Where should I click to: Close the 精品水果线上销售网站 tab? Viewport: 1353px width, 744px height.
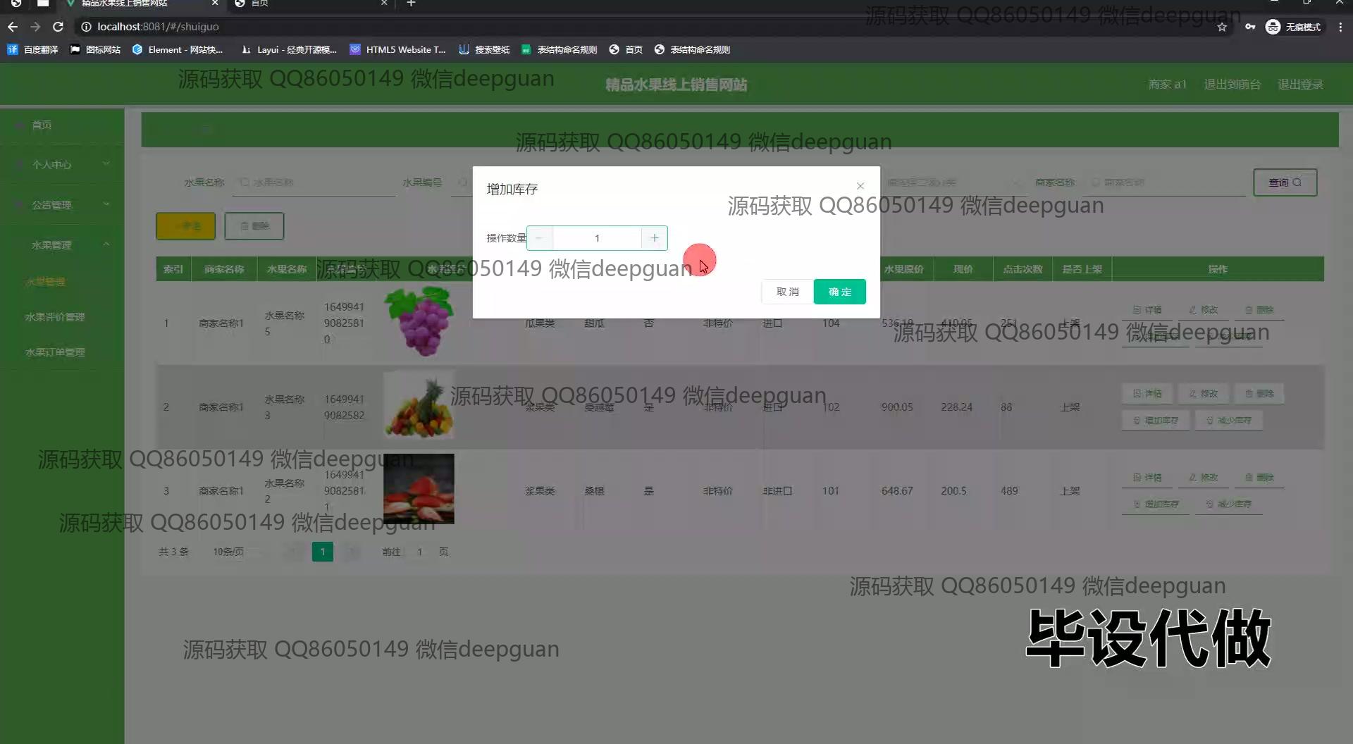click(216, 4)
